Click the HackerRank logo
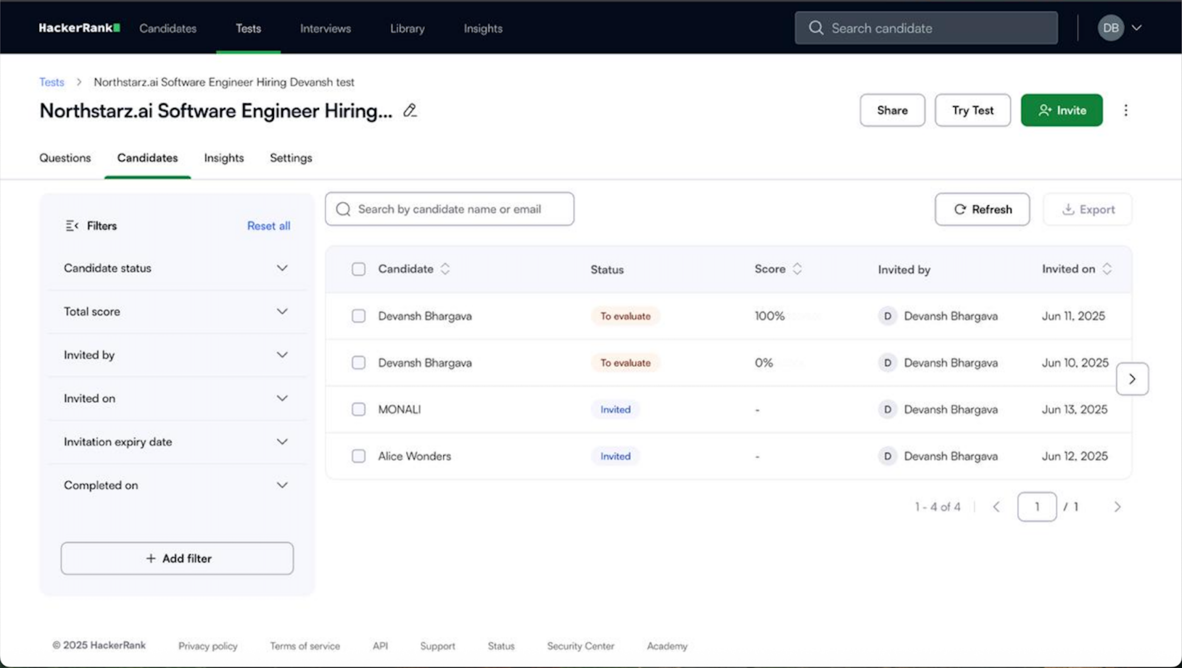 point(79,28)
